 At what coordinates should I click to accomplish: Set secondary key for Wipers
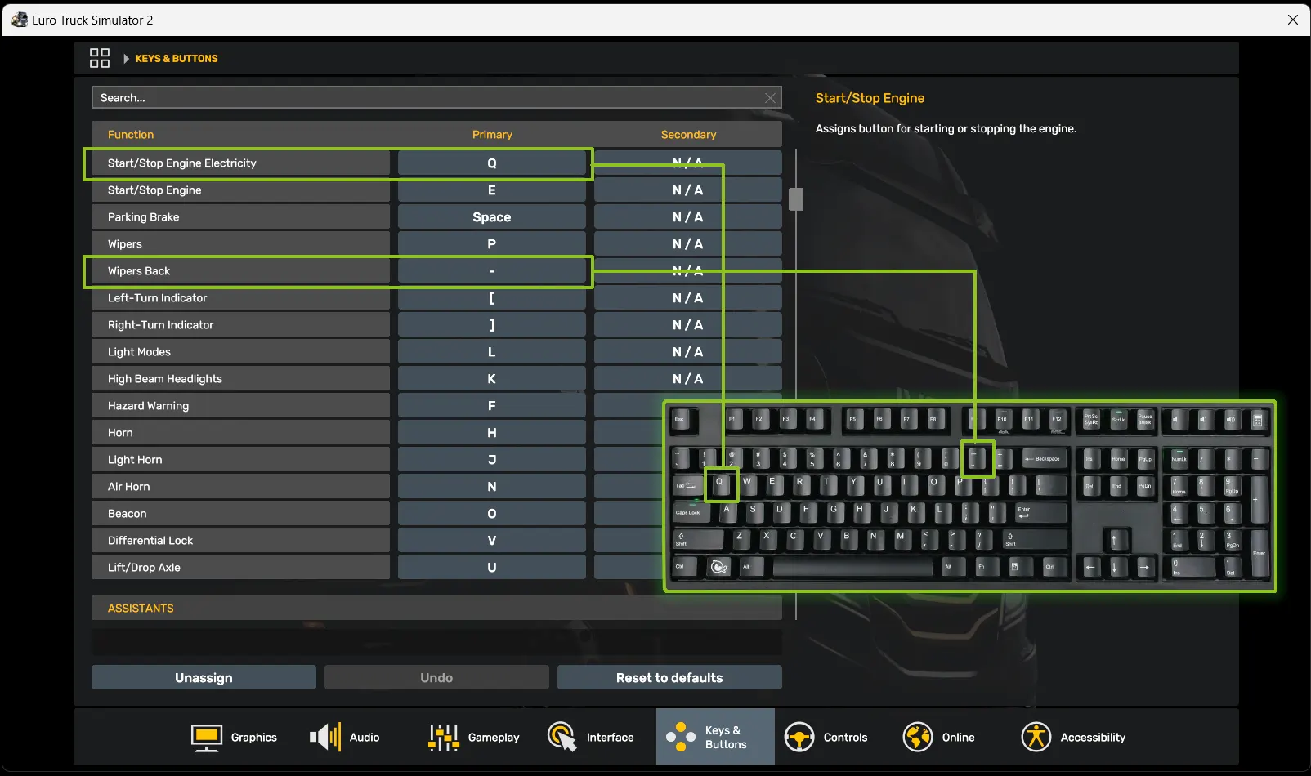pyautogui.click(x=688, y=244)
